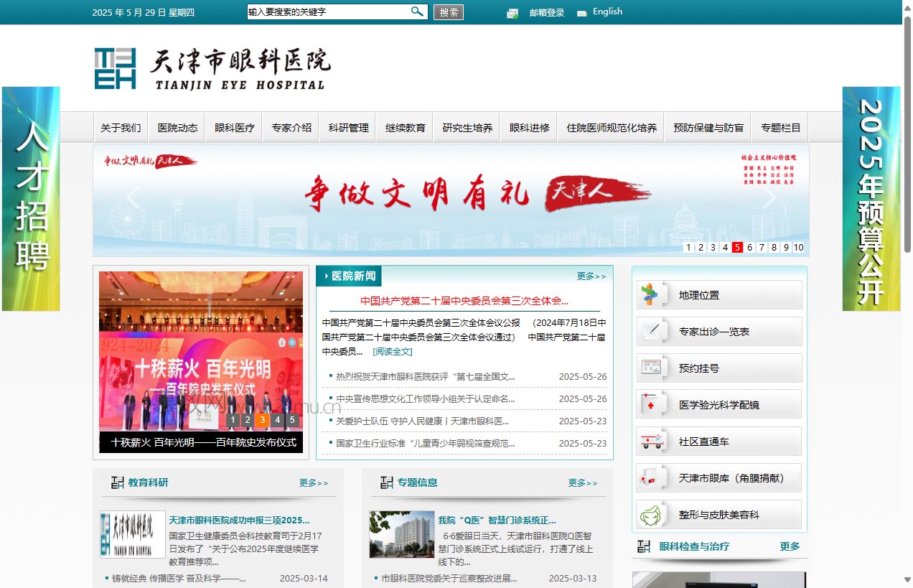Switch language via English link

click(607, 11)
